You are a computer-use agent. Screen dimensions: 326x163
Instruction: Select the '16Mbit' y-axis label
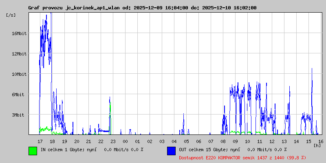point(19,33)
